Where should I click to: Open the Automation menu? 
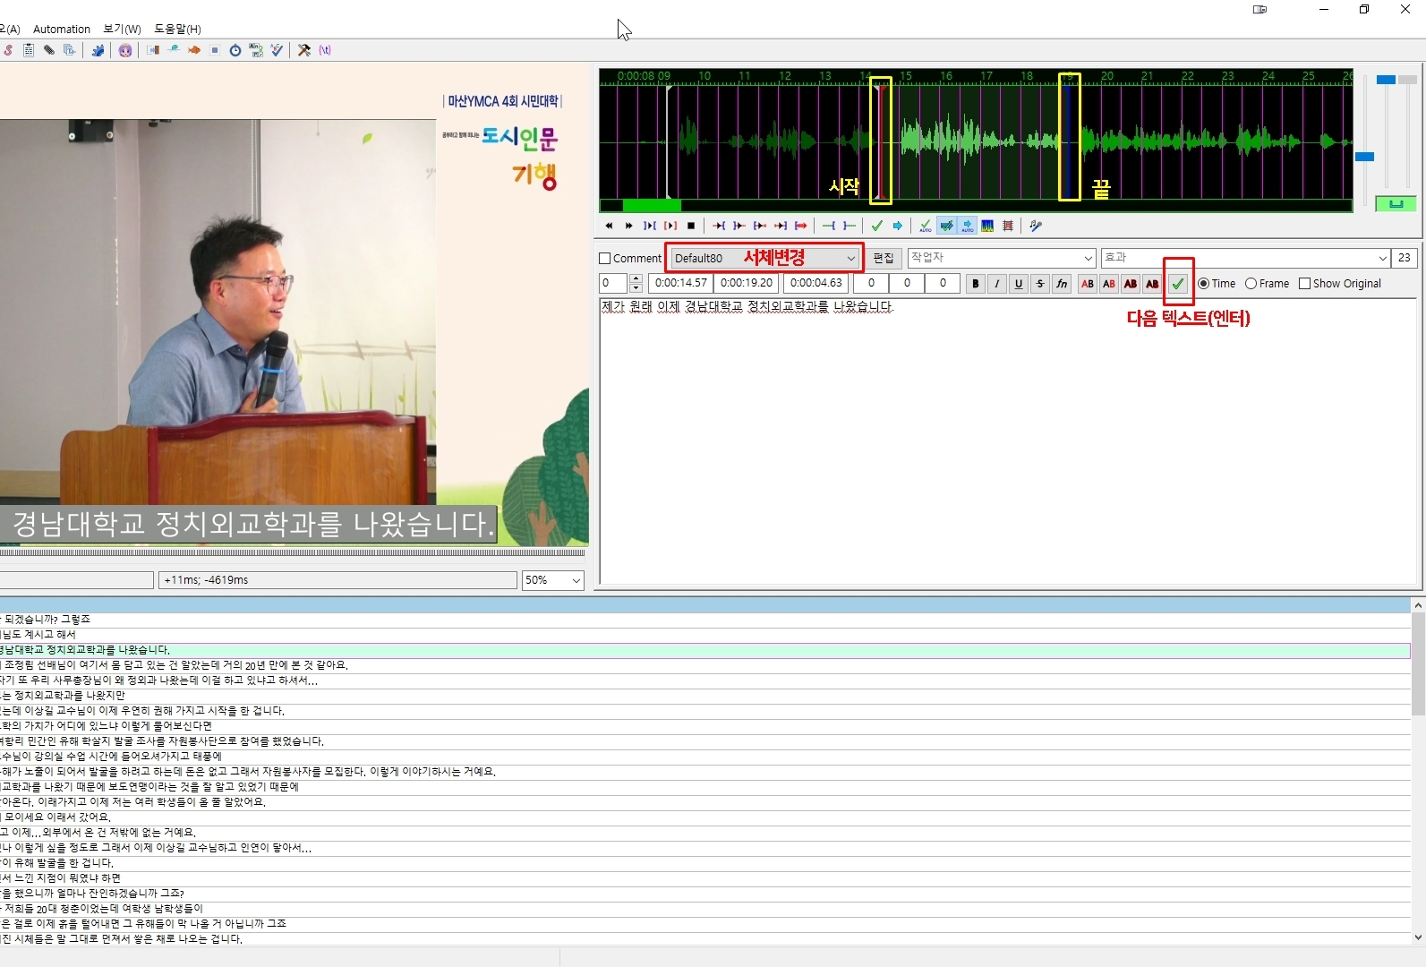62,29
